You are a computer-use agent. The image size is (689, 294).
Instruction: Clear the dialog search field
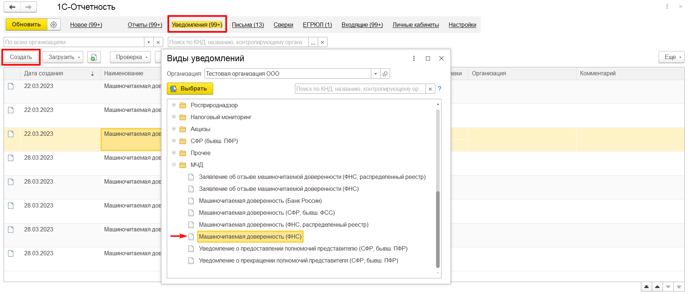pyautogui.click(x=430, y=89)
